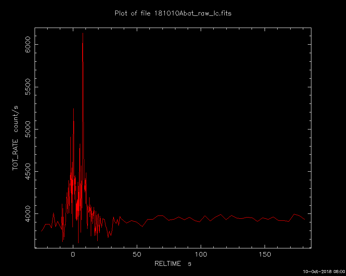
Task: Click the y-axis value 6000
Action: pyautogui.click(x=28, y=45)
